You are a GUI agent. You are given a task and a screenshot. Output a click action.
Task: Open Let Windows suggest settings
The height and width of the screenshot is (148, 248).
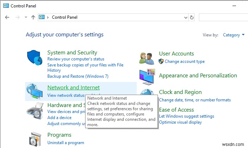(187, 116)
